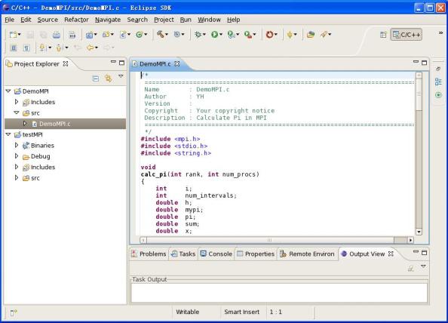Open the Refactor menu
The height and width of the screenshot is (323, 448).
pyautogui.click(x=76, y=20)
